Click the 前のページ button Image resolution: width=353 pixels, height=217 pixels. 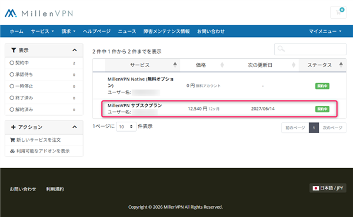click(x=295, y=128)
